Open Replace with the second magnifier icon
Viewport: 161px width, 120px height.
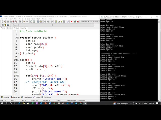[34, 21]
